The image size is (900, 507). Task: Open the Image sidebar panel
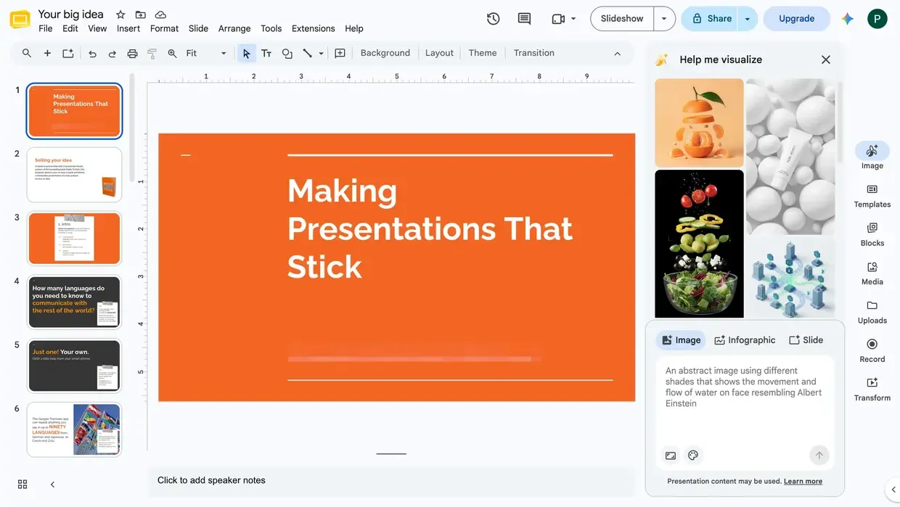[872, 155]
